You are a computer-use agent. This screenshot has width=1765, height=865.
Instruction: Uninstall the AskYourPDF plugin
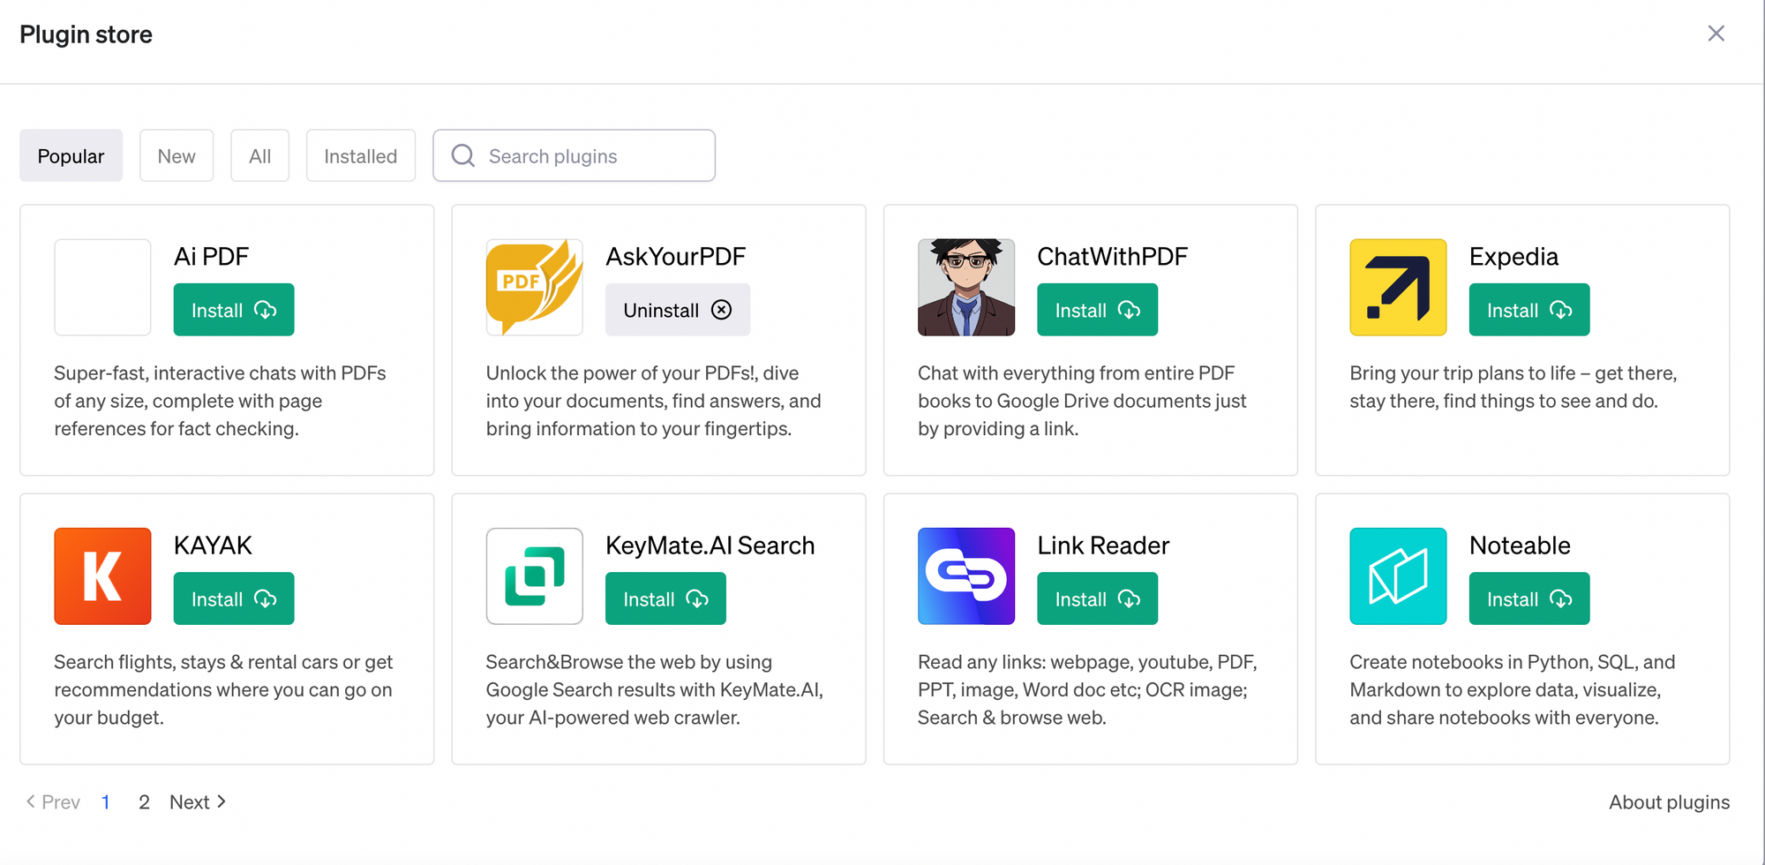click(678, 310)
